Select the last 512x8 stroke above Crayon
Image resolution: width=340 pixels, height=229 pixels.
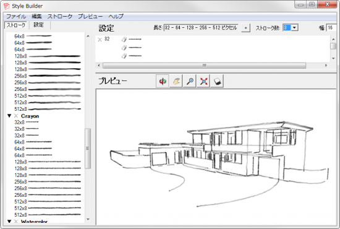pyautogui.click(x=48, y=109)
